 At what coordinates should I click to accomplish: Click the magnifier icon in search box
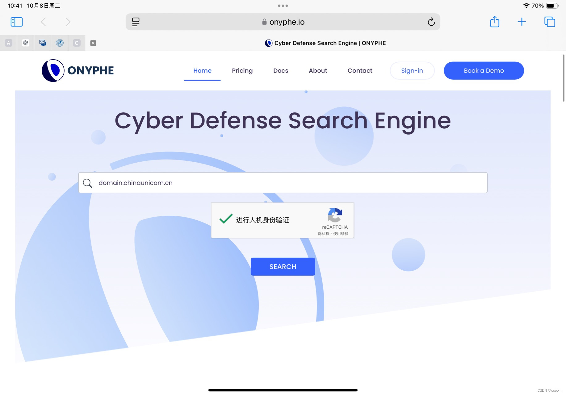[x=87, y=183]
